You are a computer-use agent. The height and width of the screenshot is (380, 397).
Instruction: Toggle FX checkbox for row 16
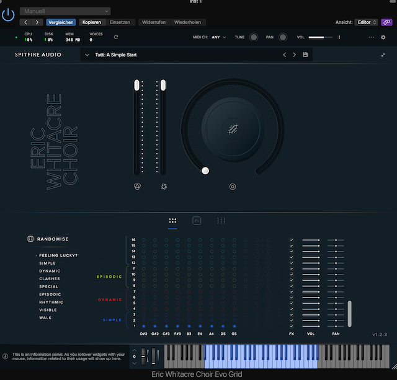292,240
